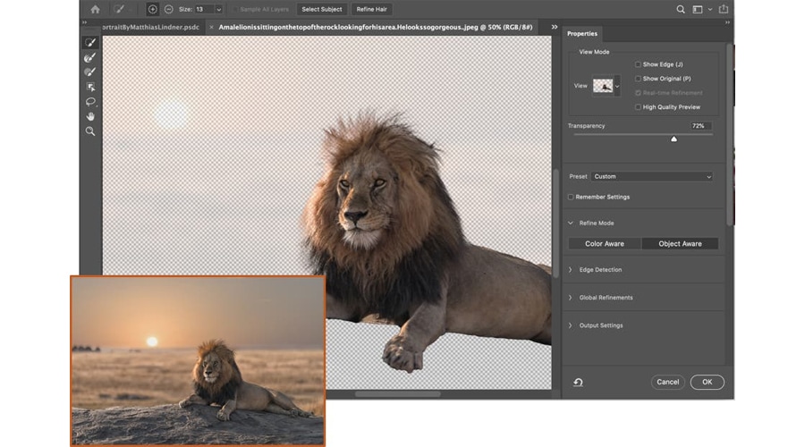Click the Transparency slider handle
Viewport: 805px width, 447px height.
pos(674,139)
